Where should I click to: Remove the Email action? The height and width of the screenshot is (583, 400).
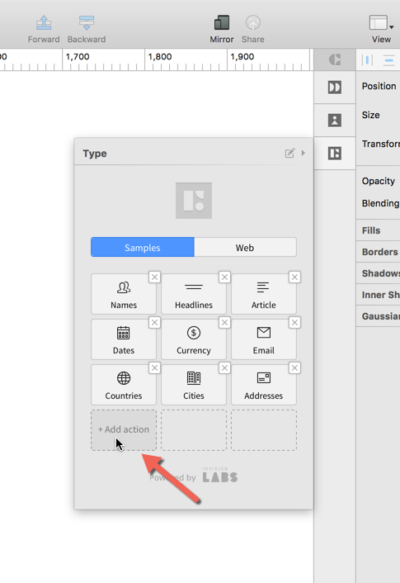point(295,322)
